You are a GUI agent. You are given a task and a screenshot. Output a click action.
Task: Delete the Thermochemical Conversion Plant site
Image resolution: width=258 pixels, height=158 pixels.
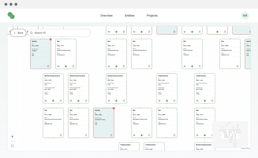61,135
